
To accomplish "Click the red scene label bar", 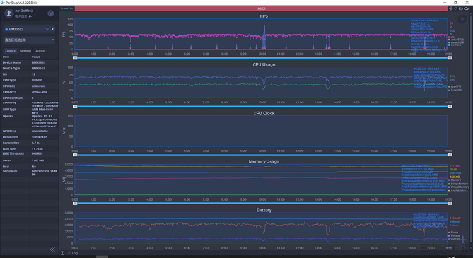I will 261,8.
